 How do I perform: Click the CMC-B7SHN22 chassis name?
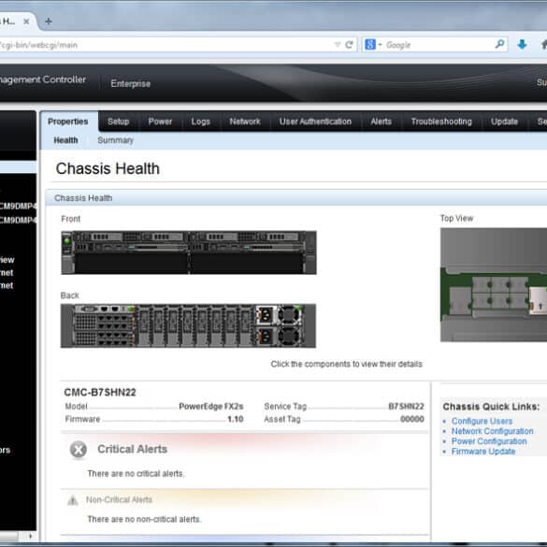[100, 393]
